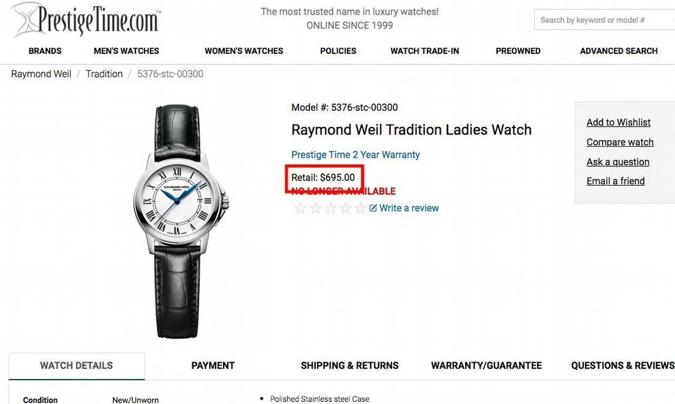Click Prestige Time 2 Year Warranty link
675x404 pixels.
pyautogui.click(x=355, y=155)
